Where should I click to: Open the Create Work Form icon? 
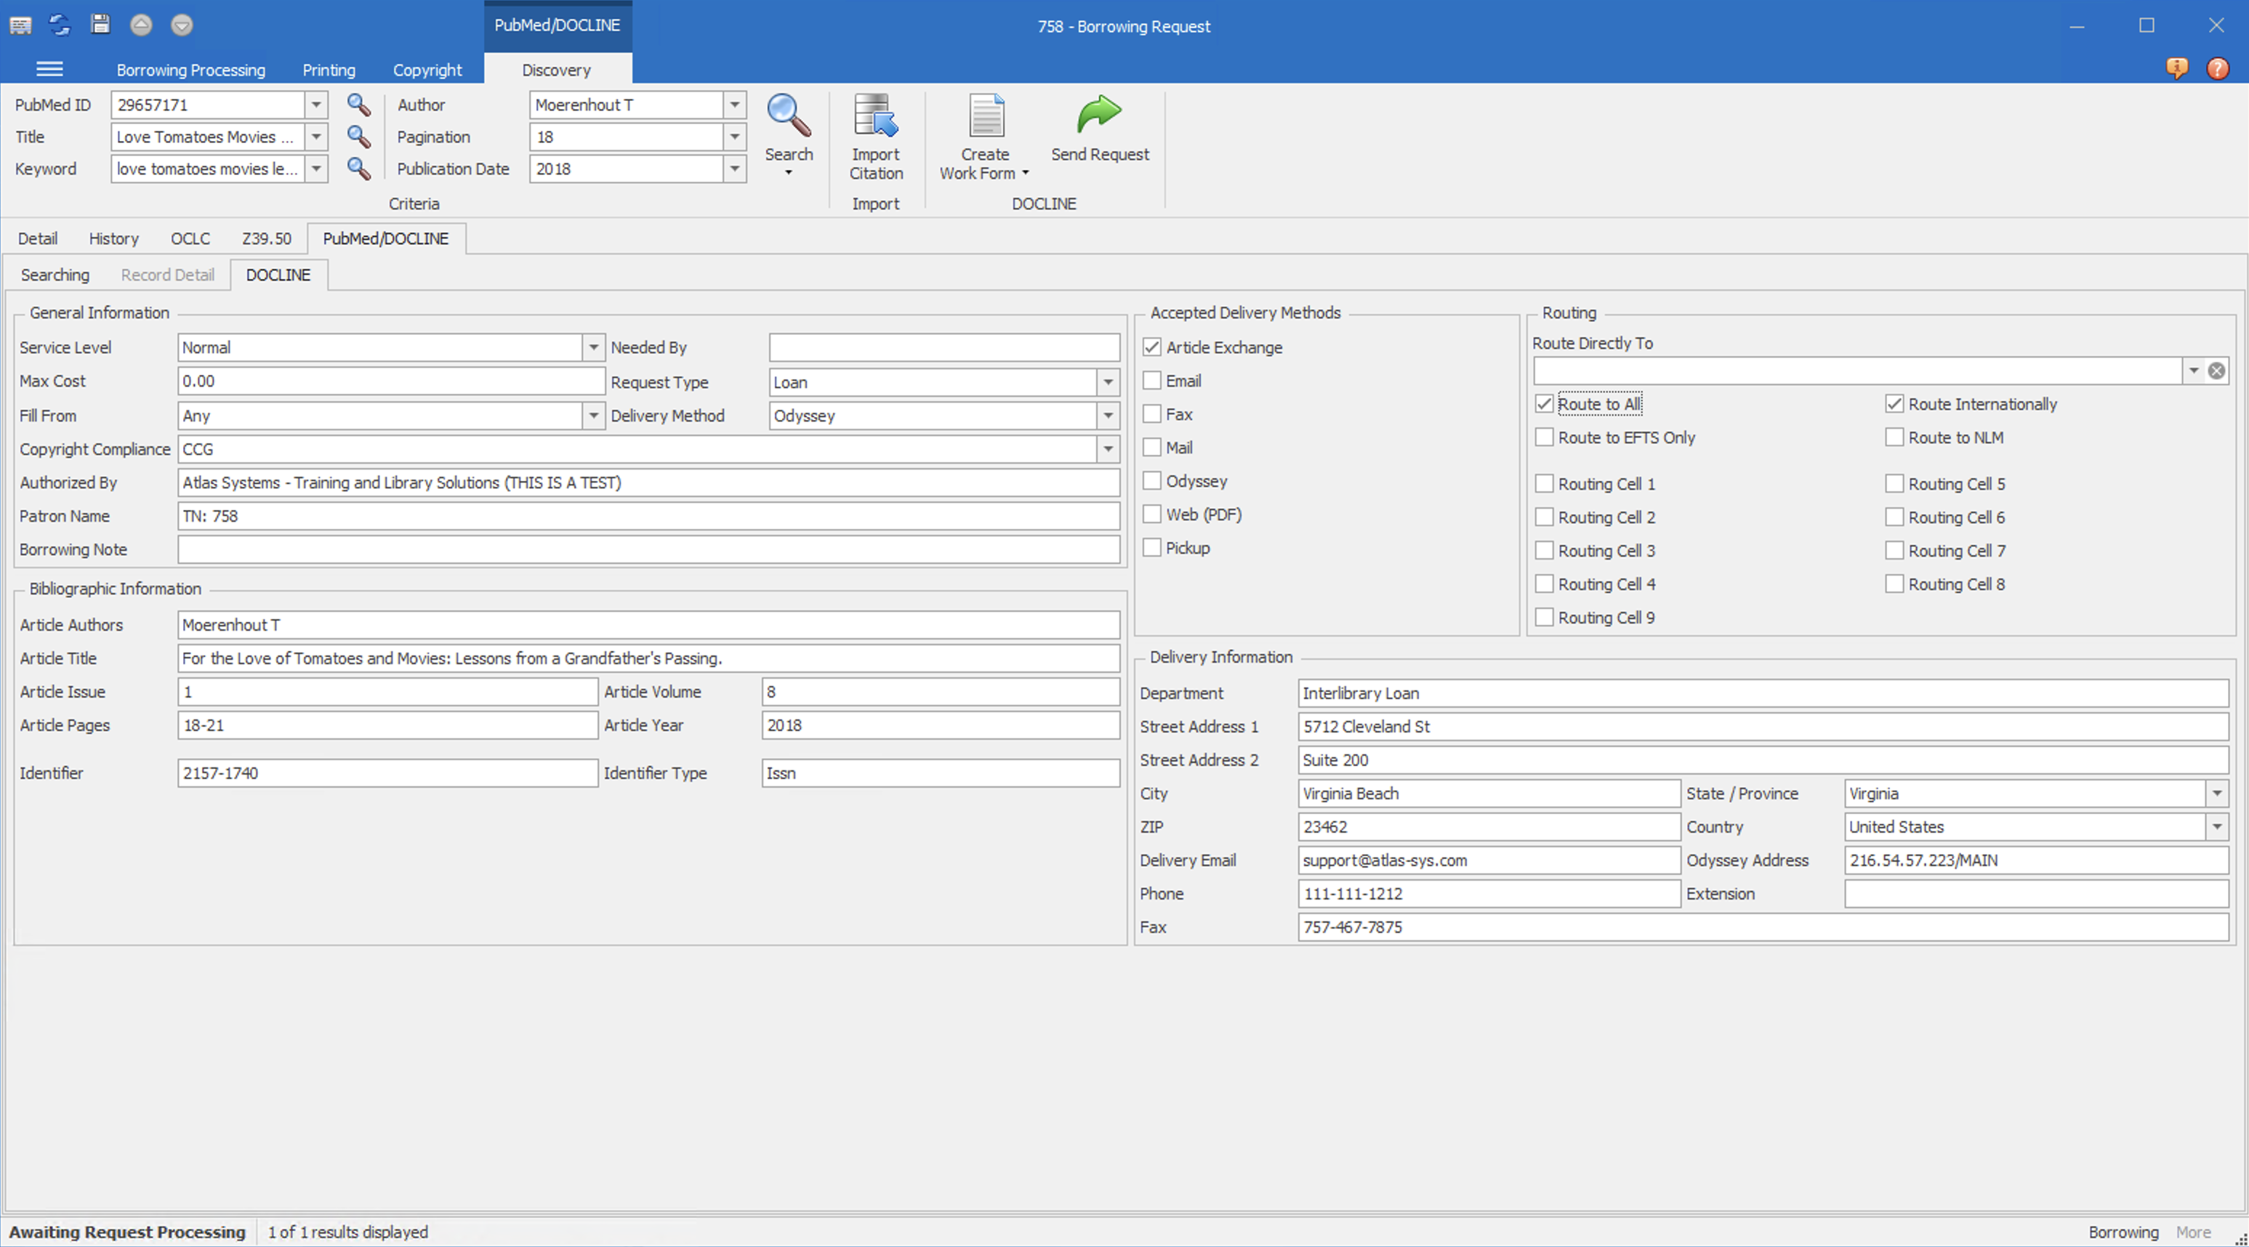tap(986, 116)
